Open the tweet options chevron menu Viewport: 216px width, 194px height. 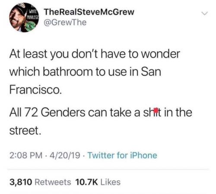(204, 13)
